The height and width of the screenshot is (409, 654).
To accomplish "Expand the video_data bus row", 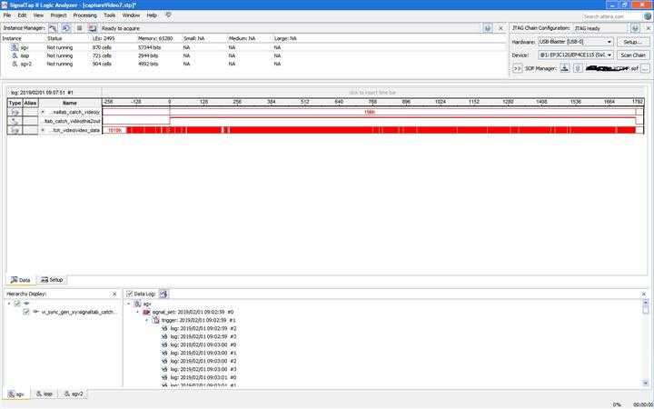I will click(x=43, y=130).
